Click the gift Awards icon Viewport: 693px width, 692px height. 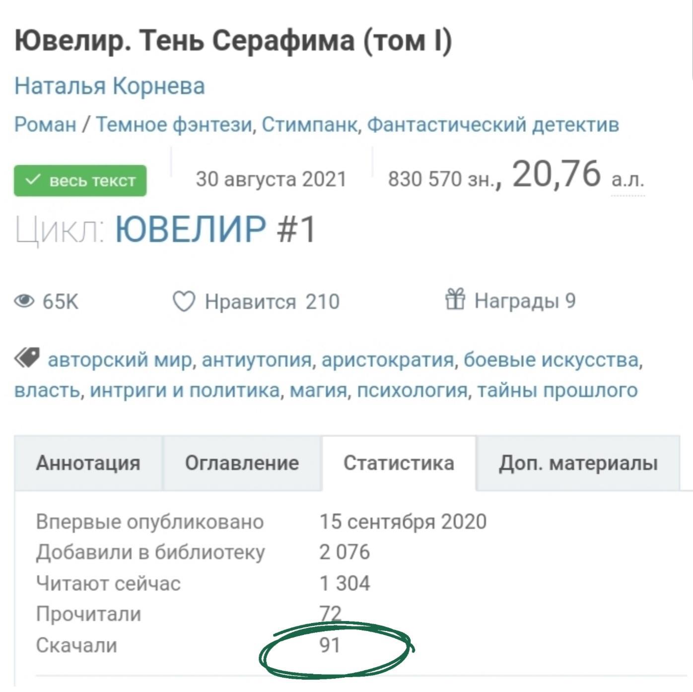[455, 299]
